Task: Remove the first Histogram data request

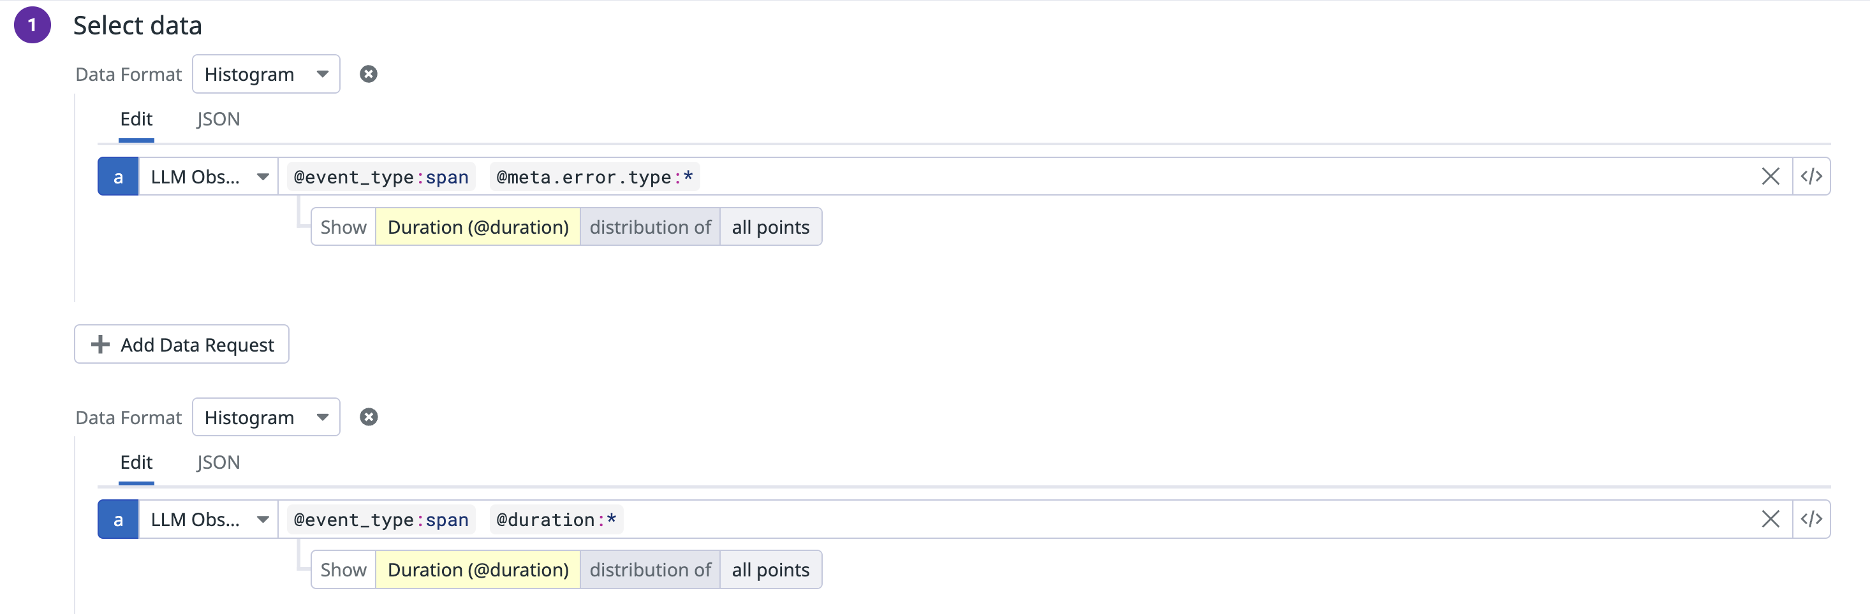Action: point(369,74)
